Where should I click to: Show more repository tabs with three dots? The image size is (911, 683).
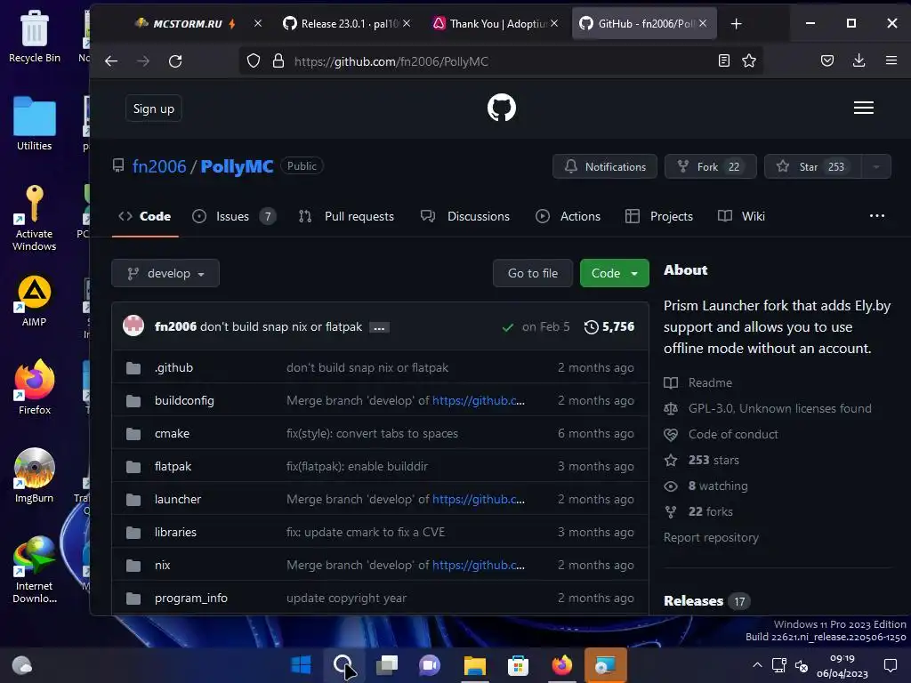[x=876, y=216]
